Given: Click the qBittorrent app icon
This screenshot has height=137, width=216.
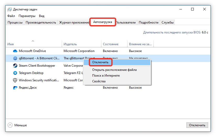Looking at the screenshot, I should pos(15,58).
